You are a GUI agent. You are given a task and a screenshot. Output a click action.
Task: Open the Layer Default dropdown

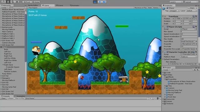click(x=192, y=11)
